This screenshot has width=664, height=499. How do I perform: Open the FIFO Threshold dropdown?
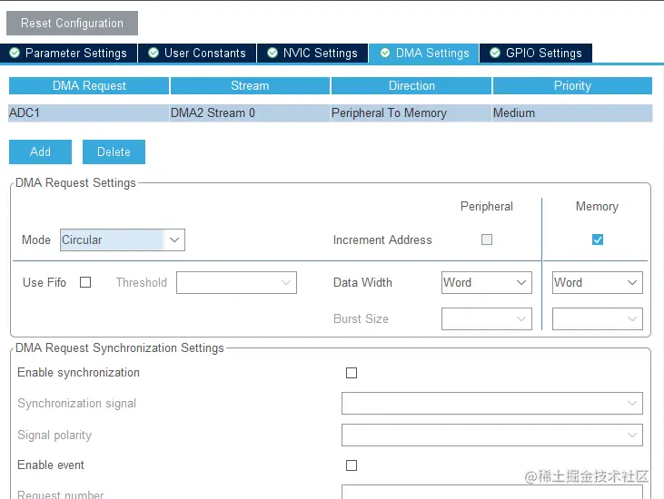click(236, 282)
